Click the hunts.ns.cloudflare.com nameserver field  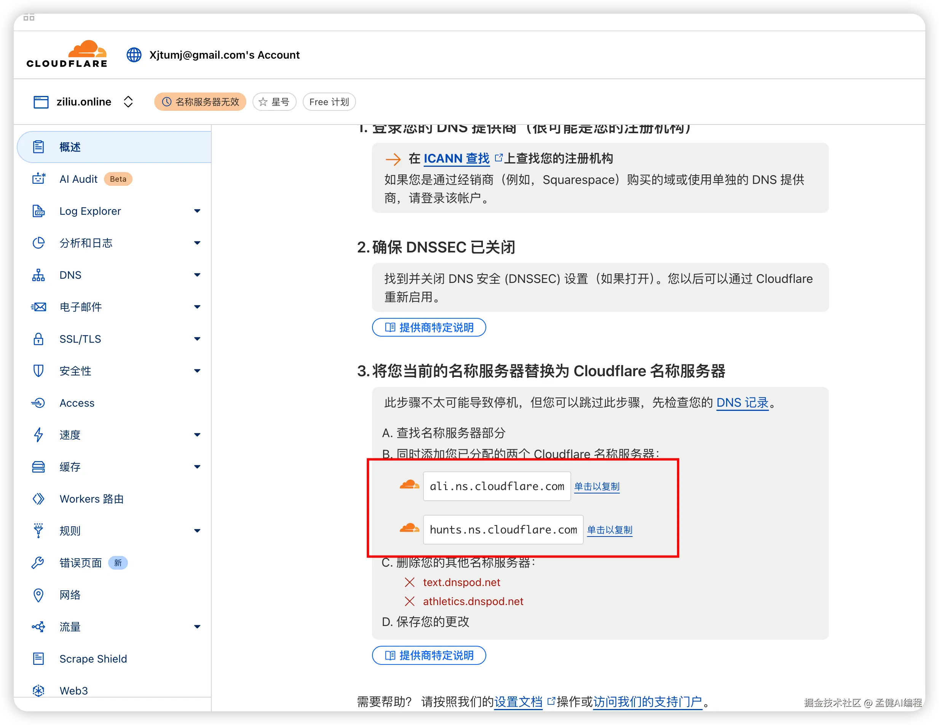pyautogui.click(x=503, y=530)
